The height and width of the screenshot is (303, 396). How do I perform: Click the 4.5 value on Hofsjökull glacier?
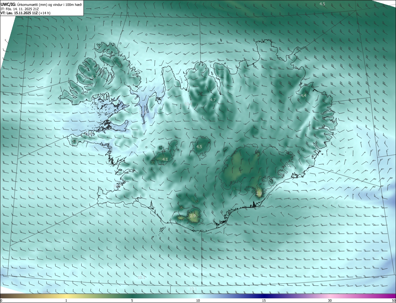point(199,147)
